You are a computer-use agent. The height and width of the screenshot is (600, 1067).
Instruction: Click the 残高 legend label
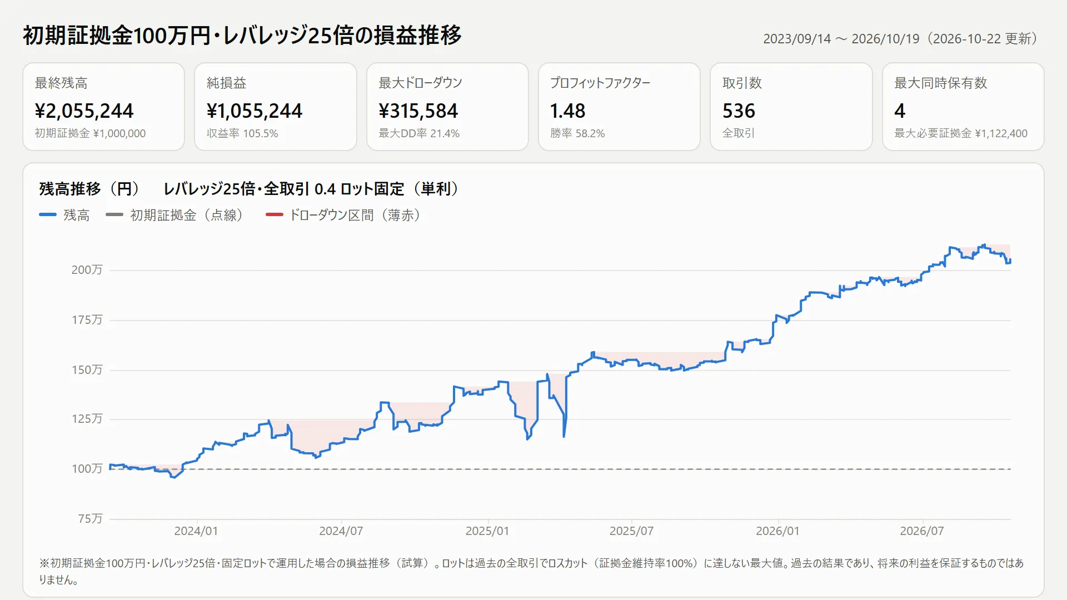point(76,215)
